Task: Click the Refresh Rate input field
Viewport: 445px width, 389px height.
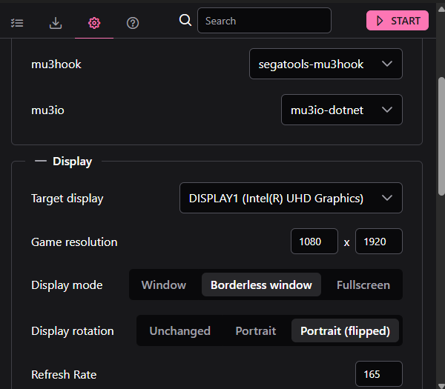Action: [x=378, y=374]
